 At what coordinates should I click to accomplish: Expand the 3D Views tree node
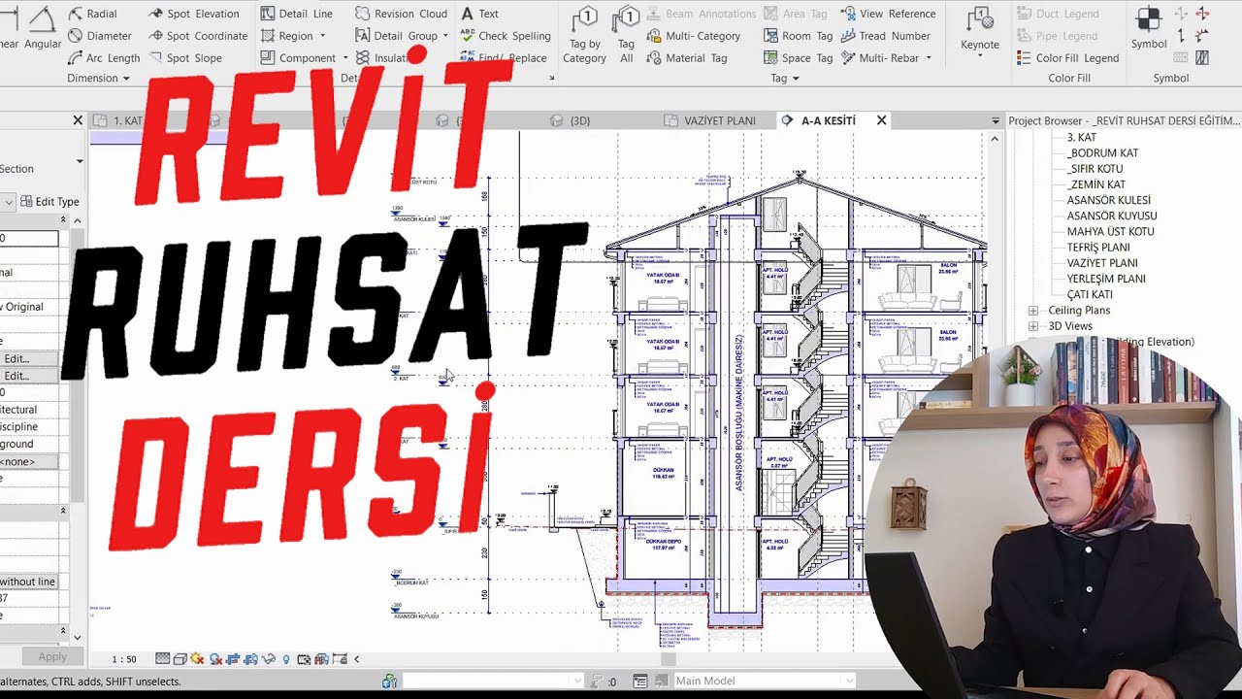coord(1033,326)
